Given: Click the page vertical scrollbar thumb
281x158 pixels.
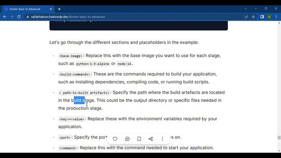Looking at the screenshot, I should coord(279,137).
